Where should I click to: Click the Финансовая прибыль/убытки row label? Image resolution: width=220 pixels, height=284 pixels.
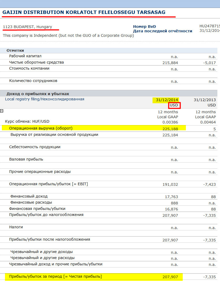(37, 209)
